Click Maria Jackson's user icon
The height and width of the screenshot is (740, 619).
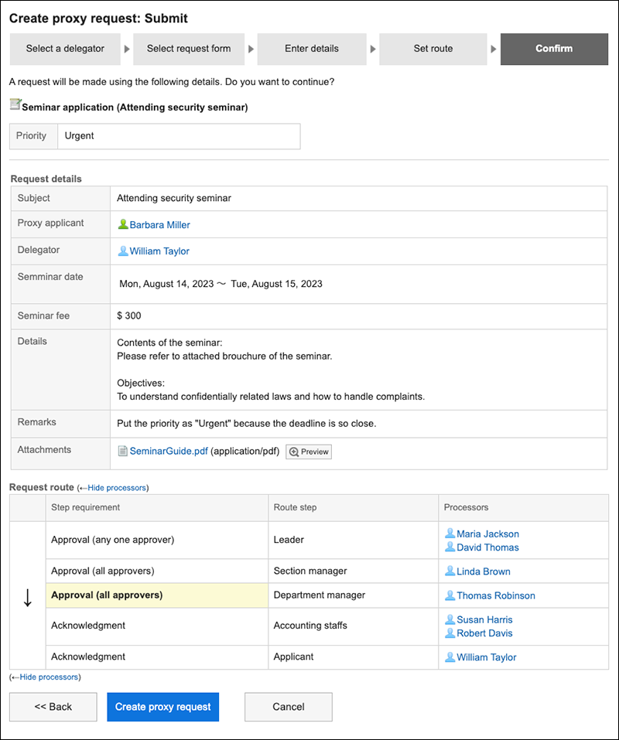tap(450, 534)
